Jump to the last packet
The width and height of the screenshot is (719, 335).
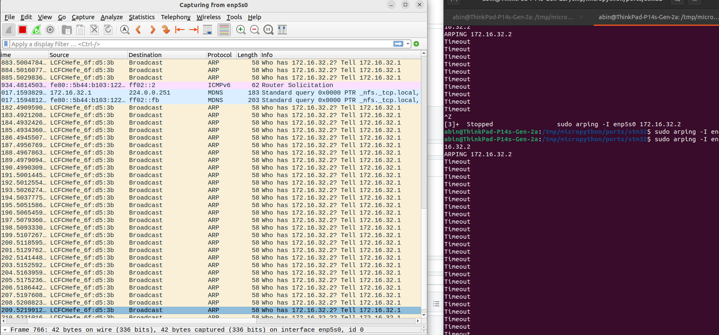194,30
